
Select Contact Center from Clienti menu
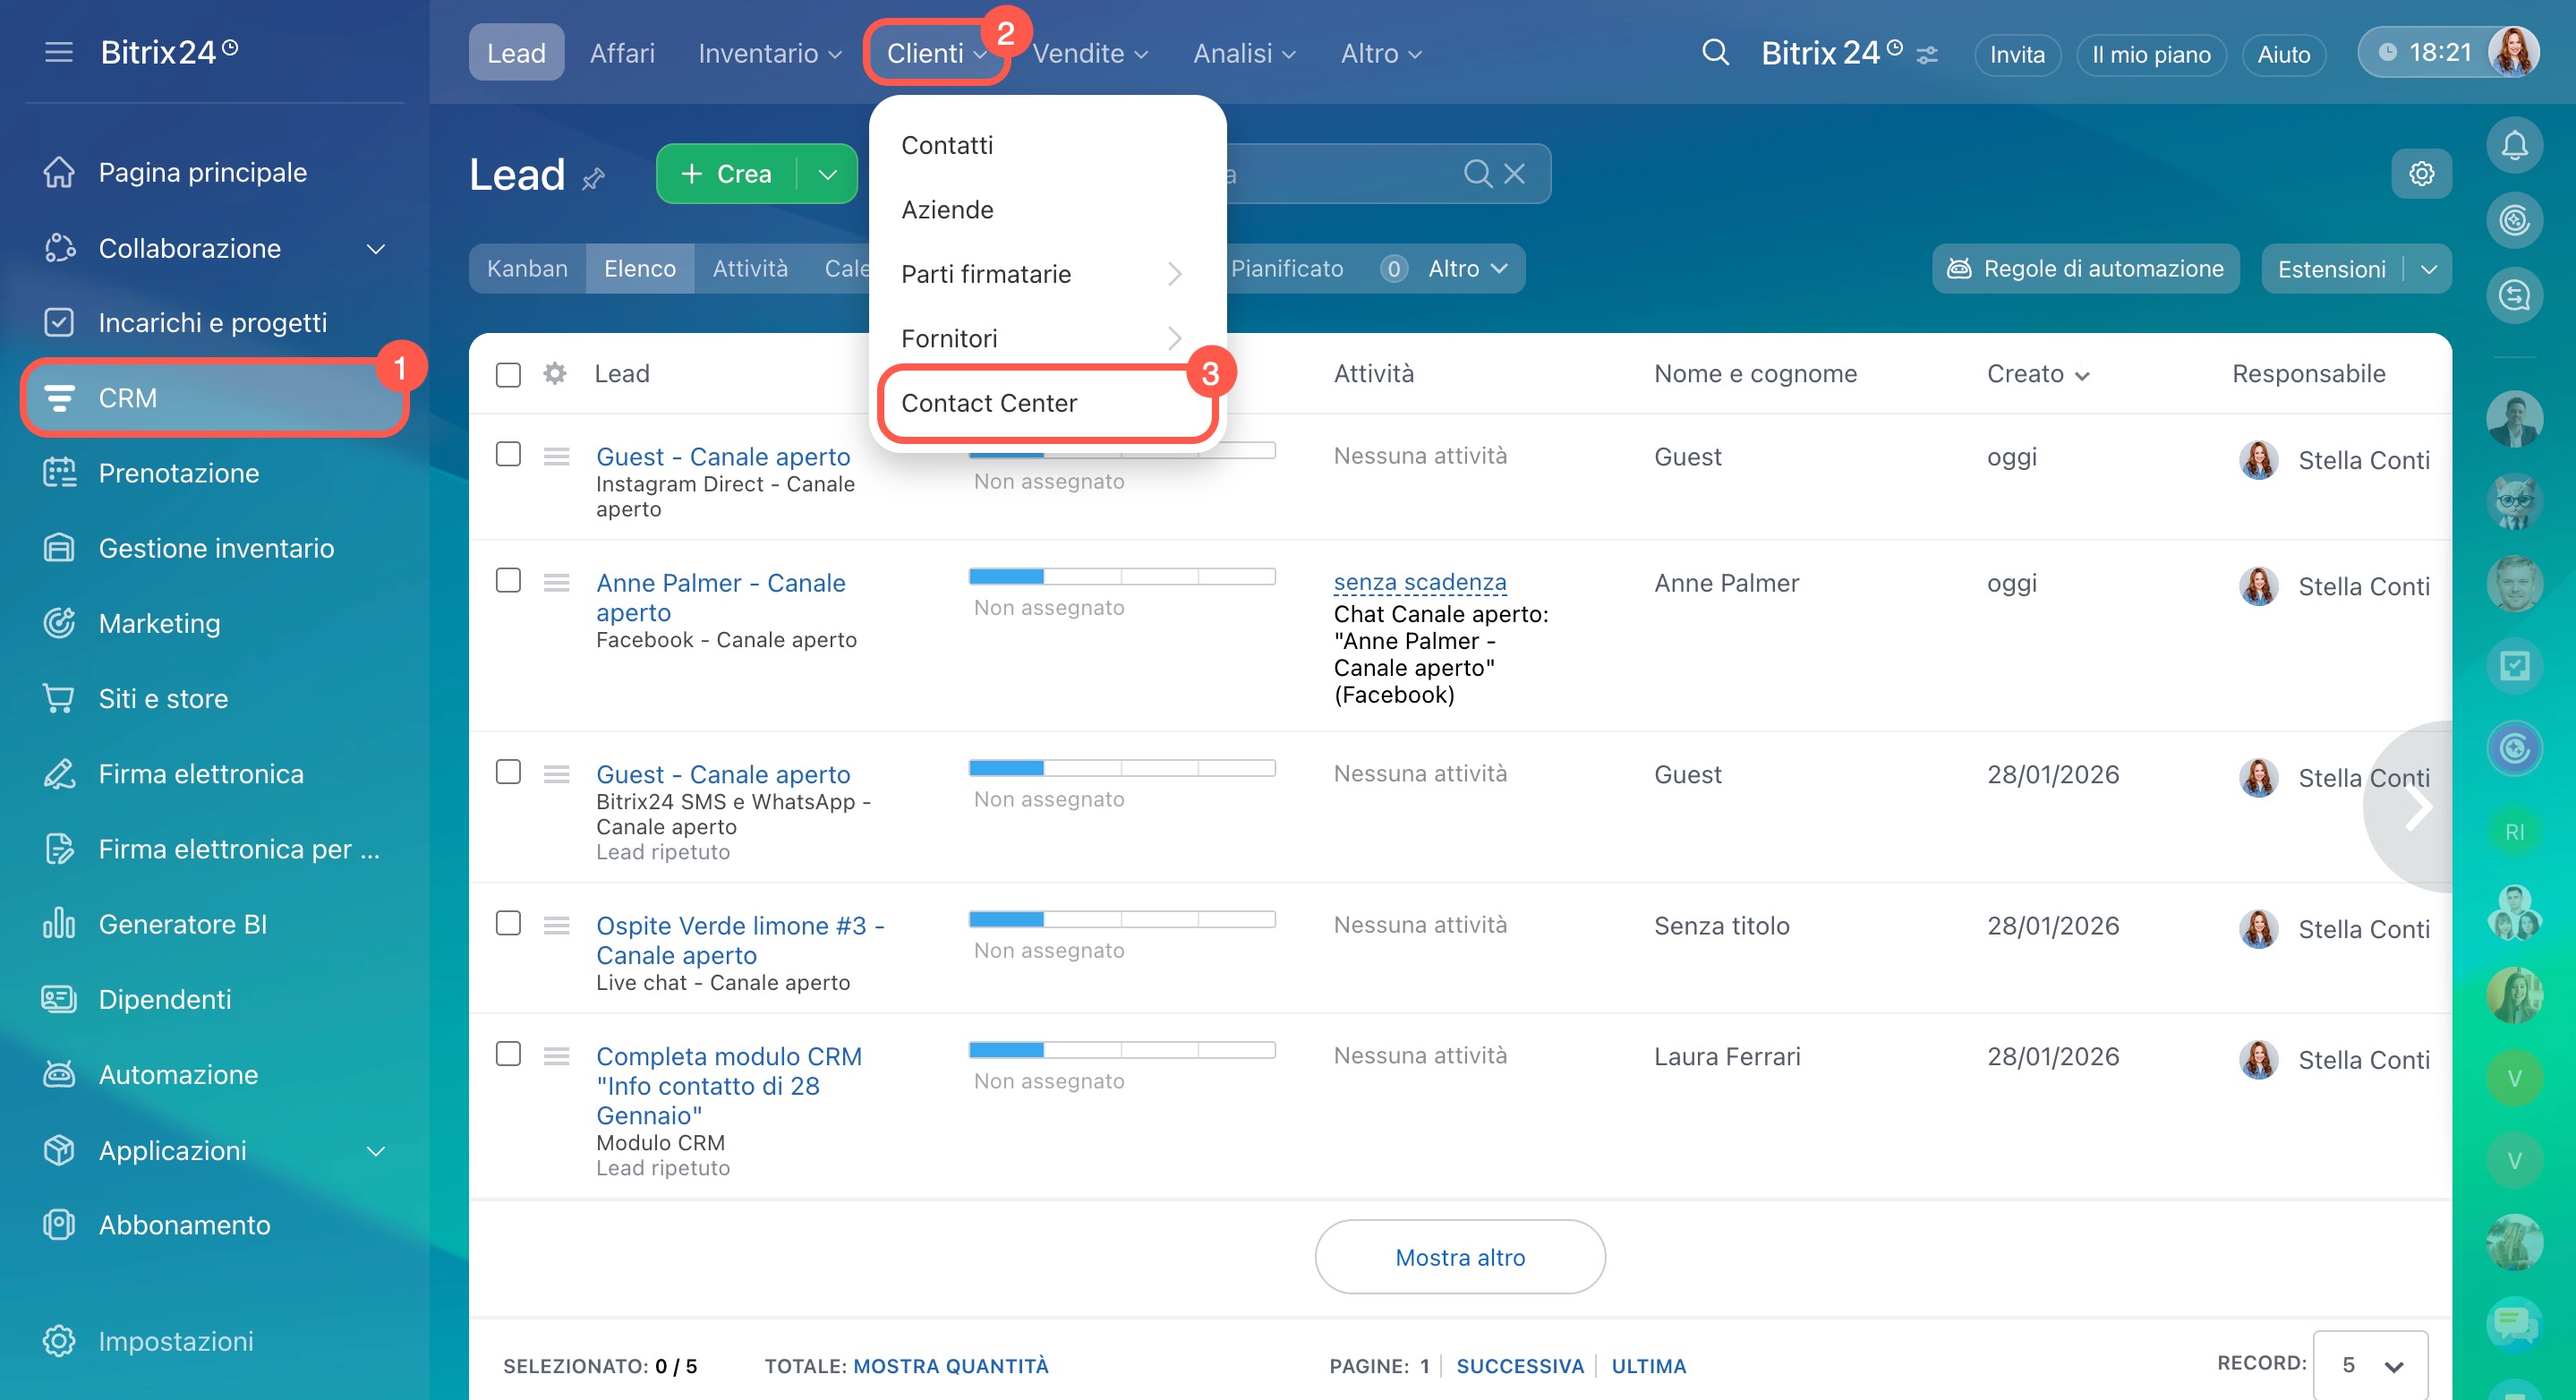click(988, 403)
